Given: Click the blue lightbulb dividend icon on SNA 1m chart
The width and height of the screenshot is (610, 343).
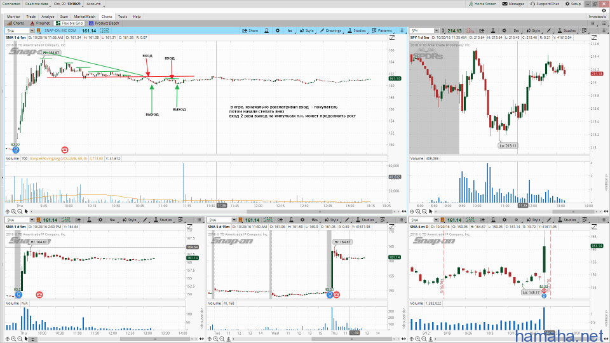Looking at the screenshot, I should click(16, 150).
